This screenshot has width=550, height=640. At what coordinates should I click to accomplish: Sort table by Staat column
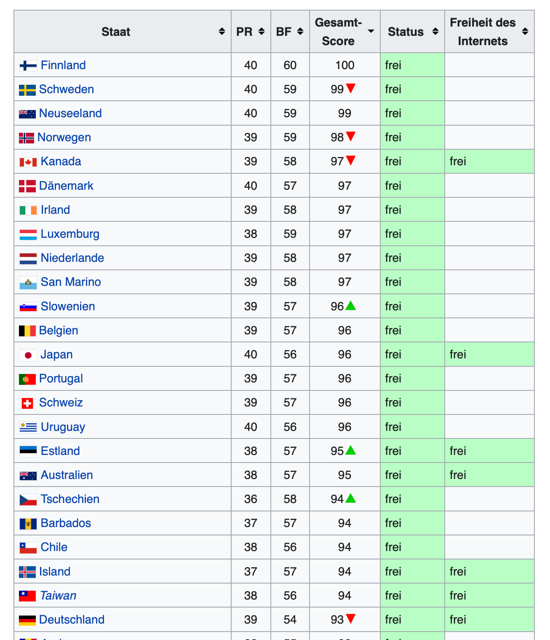222,32
